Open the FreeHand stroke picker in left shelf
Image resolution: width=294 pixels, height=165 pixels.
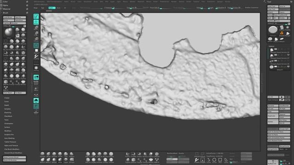tap(36, 57)
